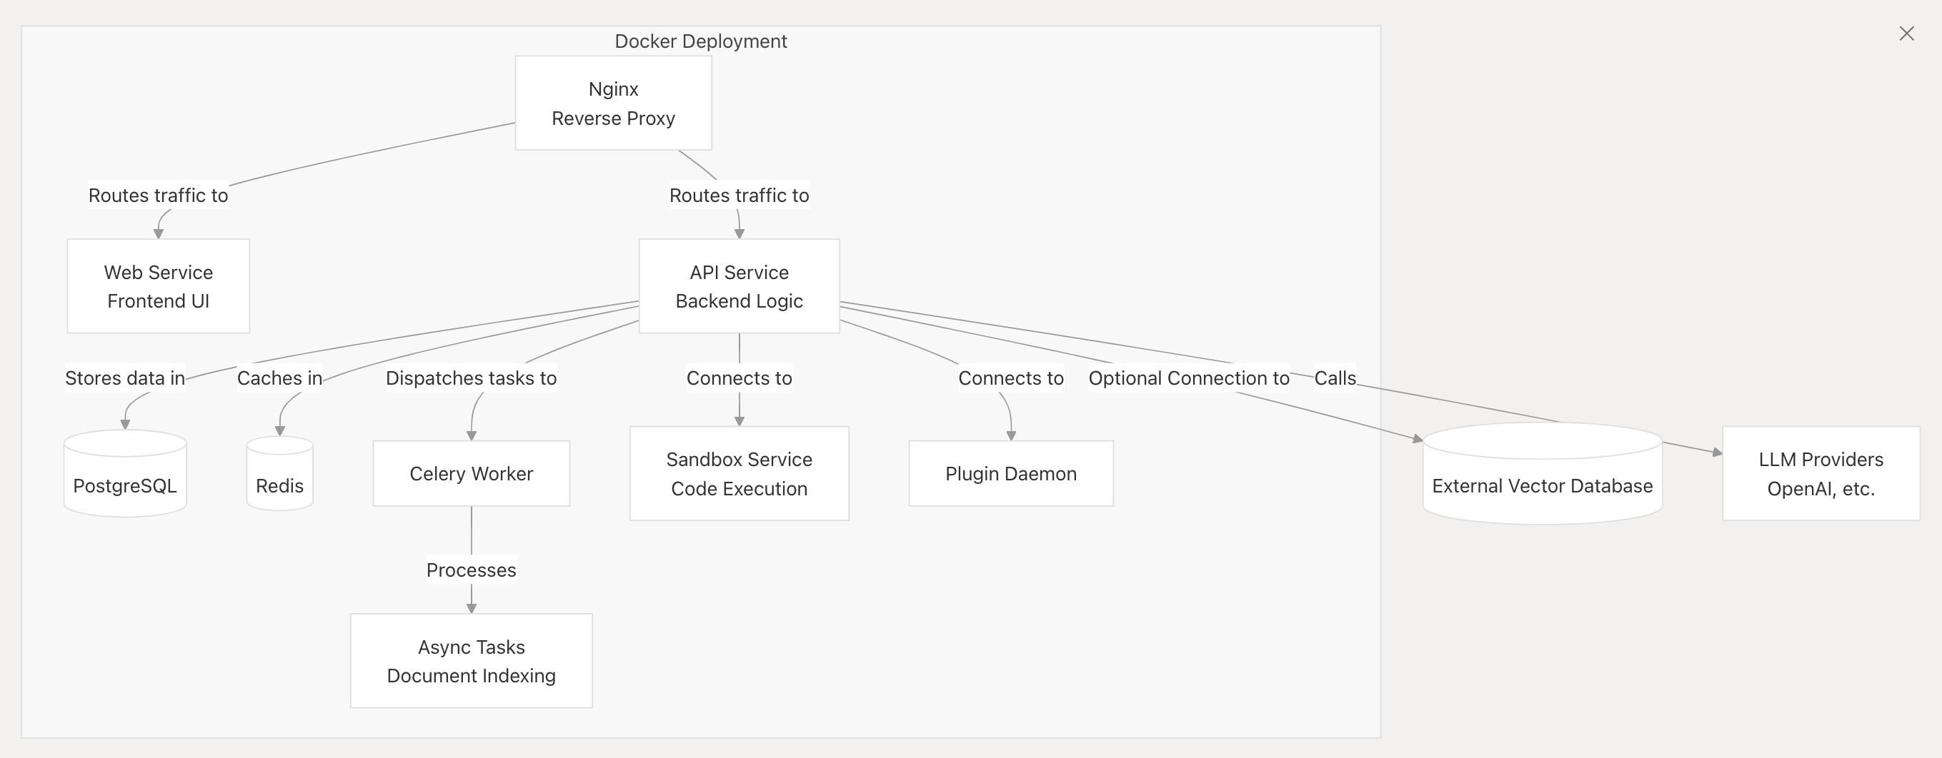Image resolution: width=1942 pixels, height=758 pixels.
Task: Click the Stores data in edge label
Action: pyautogui.click(x=125, y=378)
